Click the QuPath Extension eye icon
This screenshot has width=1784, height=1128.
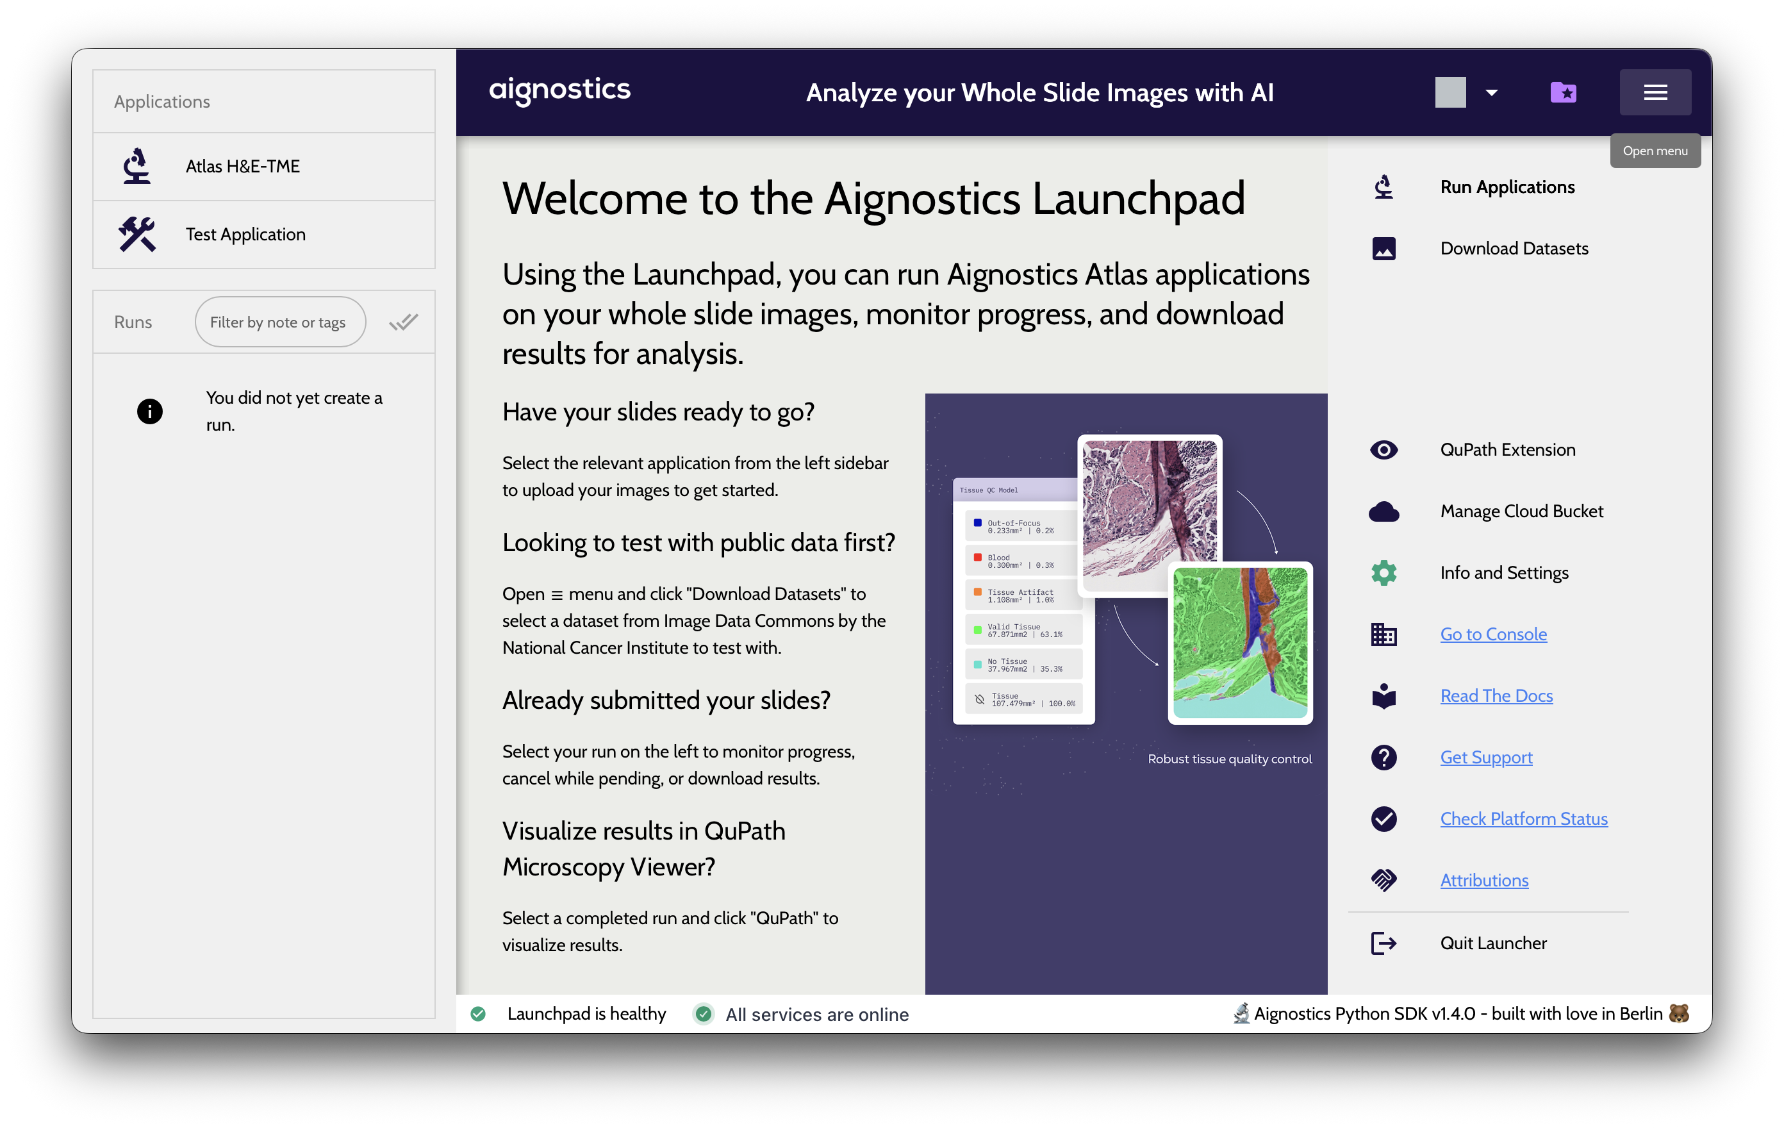1383,450
